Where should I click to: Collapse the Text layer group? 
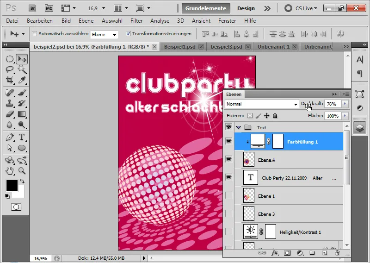click(238, 127)
